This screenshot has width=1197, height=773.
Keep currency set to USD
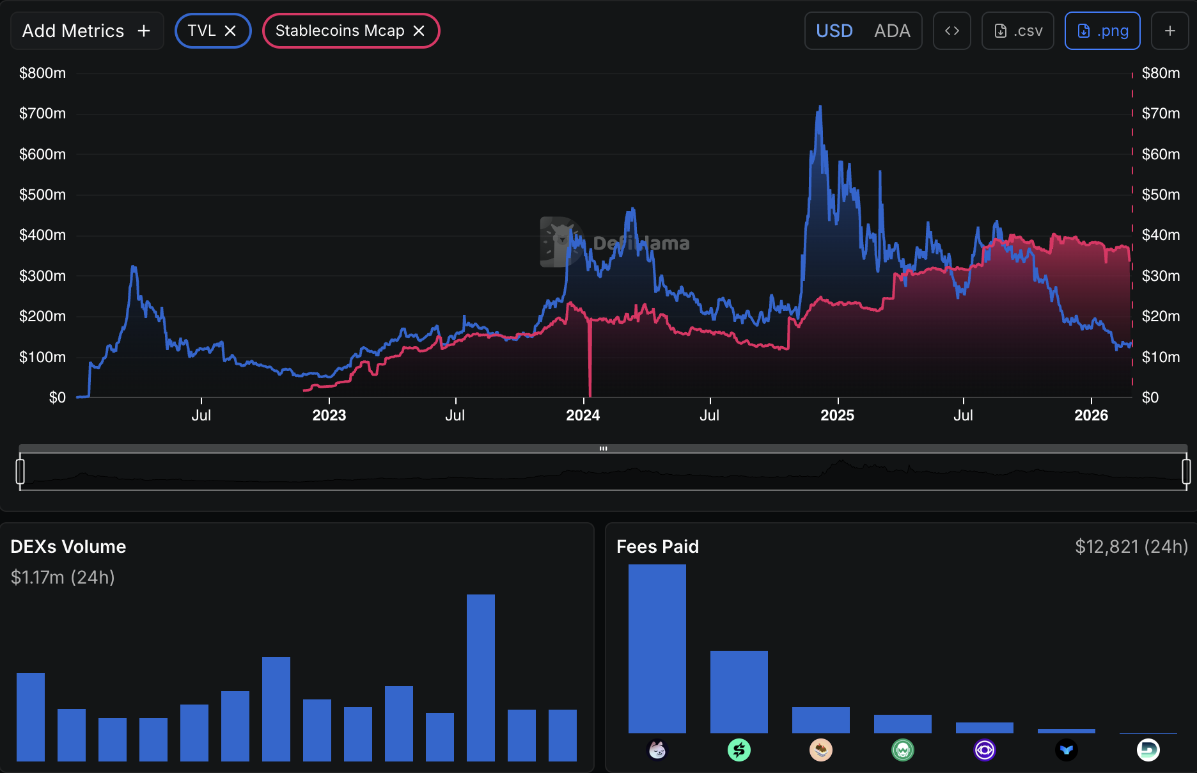[x=834, y=30]
